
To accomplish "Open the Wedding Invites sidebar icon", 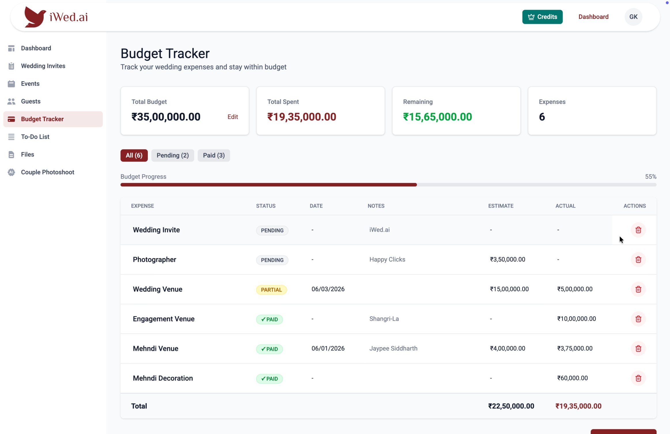I will 11,66.
